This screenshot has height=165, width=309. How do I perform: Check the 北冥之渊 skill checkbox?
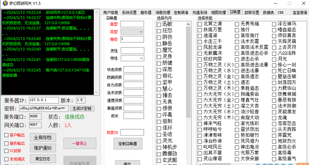pos(200,24)
